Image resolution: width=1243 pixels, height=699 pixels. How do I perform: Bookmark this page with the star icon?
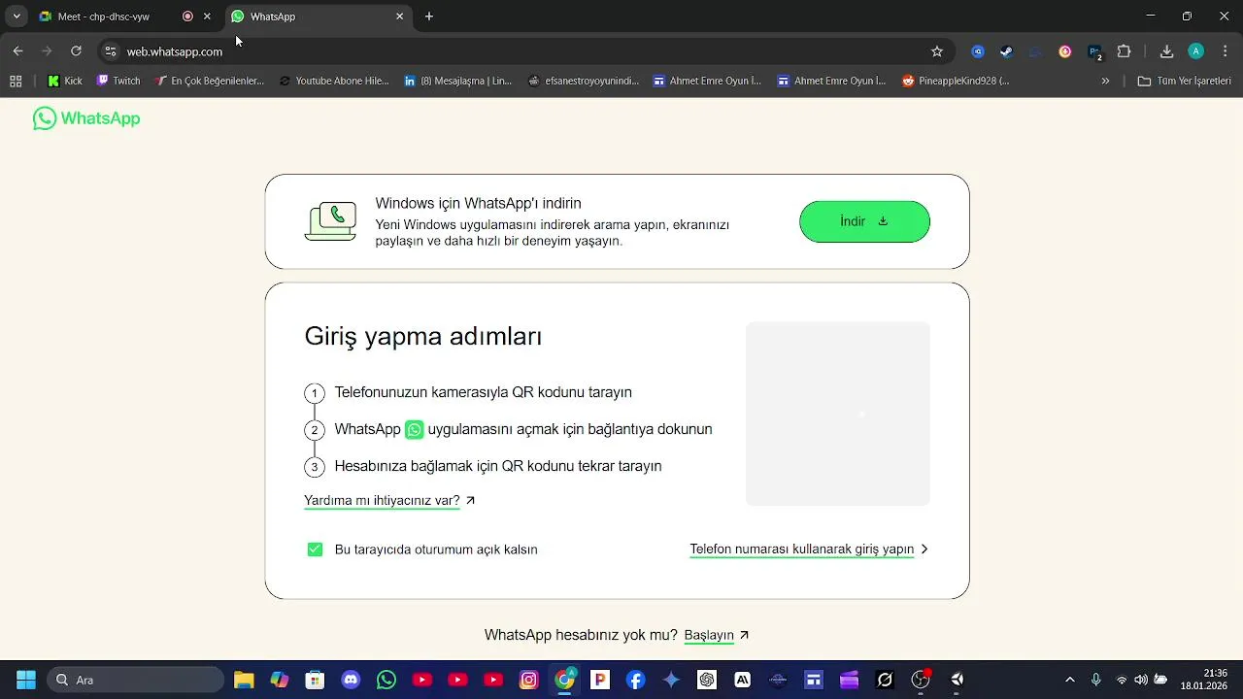pos(937,51)
